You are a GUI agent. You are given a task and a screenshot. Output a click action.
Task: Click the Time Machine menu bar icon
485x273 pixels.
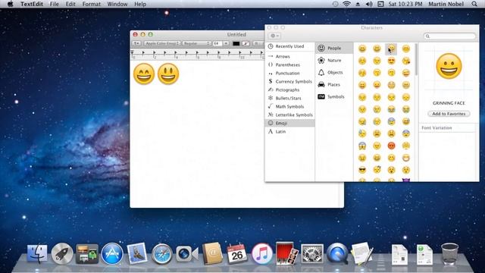click(335, 4)
